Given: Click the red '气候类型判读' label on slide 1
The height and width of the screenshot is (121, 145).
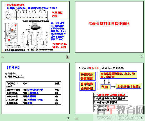Looking at the screenshot, I should click(x=57, y=14).
